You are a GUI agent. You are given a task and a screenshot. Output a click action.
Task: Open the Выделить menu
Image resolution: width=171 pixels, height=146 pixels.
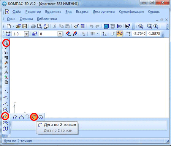click(53, 12)
